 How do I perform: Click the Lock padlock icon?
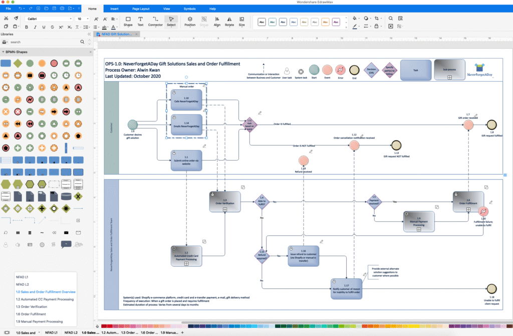coord(377,26)
